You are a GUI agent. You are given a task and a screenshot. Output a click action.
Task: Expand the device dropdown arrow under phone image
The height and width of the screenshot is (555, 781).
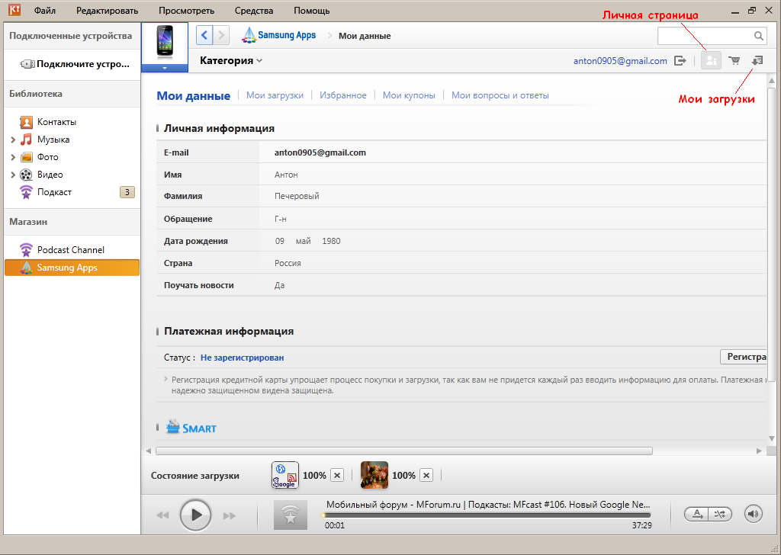pos(165,68)
